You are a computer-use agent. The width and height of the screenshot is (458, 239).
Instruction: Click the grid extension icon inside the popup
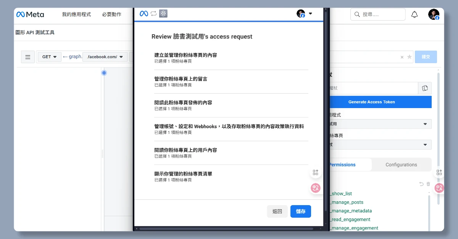(x=315, y=172)
